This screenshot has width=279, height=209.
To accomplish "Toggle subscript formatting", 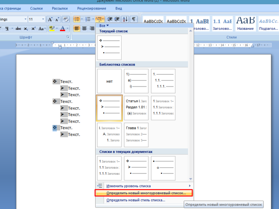I will point(26,28).
